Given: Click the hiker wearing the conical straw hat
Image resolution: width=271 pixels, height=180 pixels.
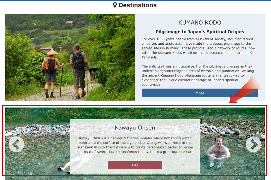Looking at the screenshot, I should pos(51,73).
